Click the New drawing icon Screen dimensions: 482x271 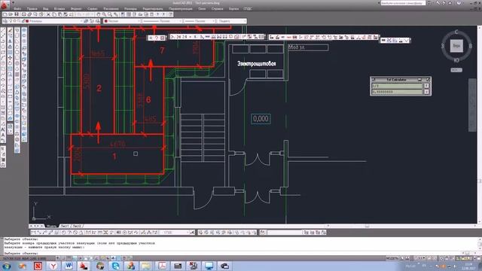point(5,14)
